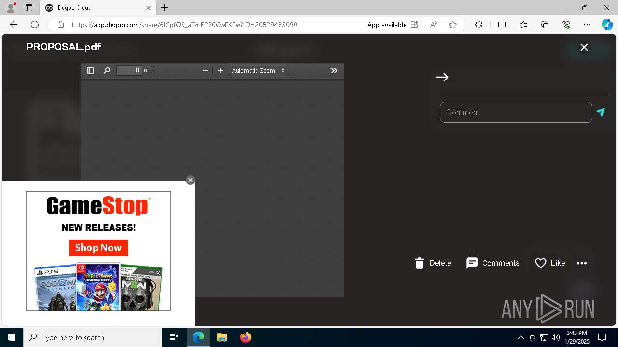Screen dimensions: 618x347
Task: Open the browser profile icon
Action: 11,8
